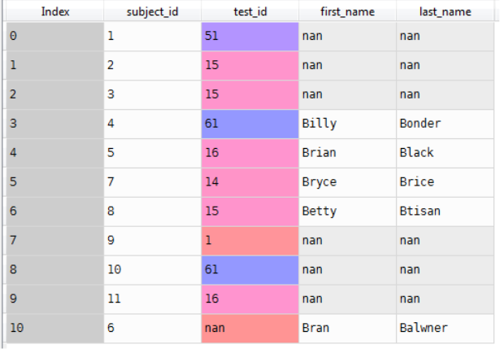The width and height of the screenshot is (500, 349).
Task: Click the blue test_id cell beside Billy
Action: click(250, 124)
